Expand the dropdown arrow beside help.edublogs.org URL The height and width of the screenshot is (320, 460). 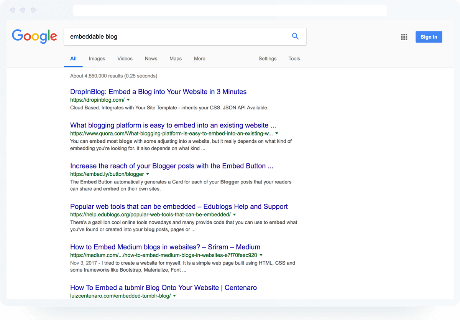234,214
